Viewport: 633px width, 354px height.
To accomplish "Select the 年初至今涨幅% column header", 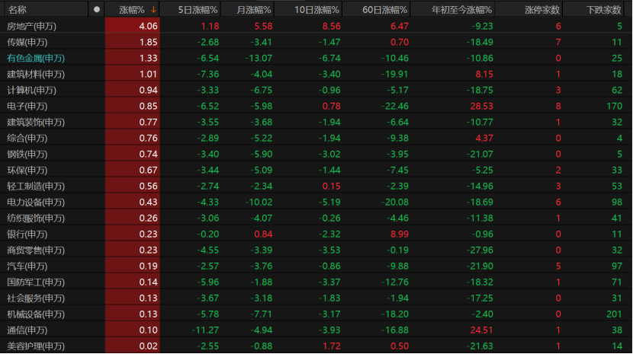I will coord(462,10).
